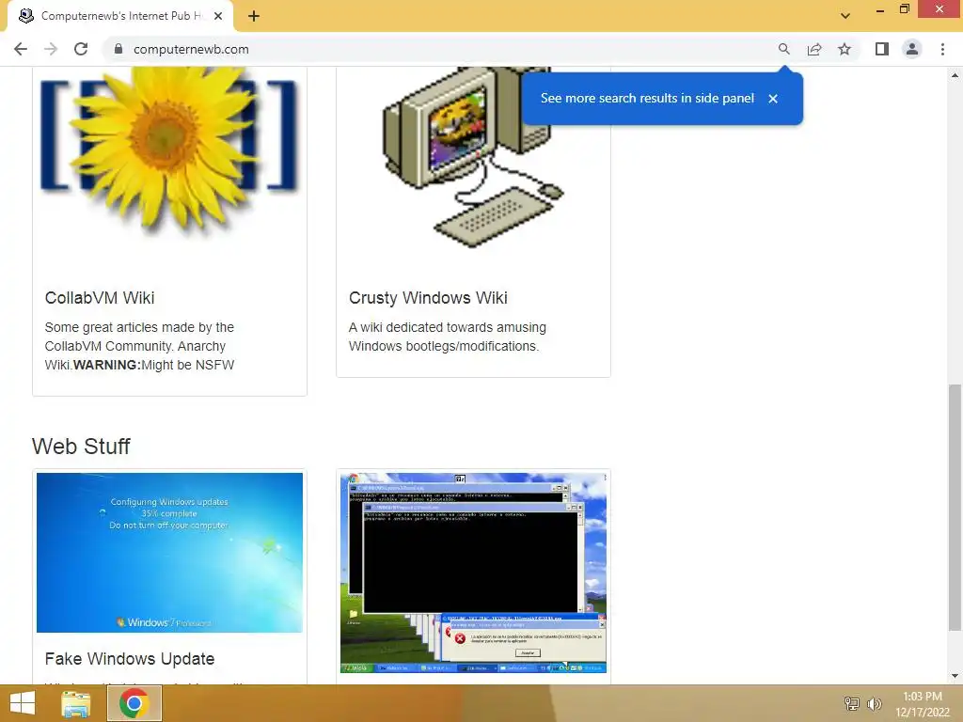Image resolution: width=963 pixels, height=722 pixels.
Task: Click the forward navigation arrow
Action: tap(51, 49)
